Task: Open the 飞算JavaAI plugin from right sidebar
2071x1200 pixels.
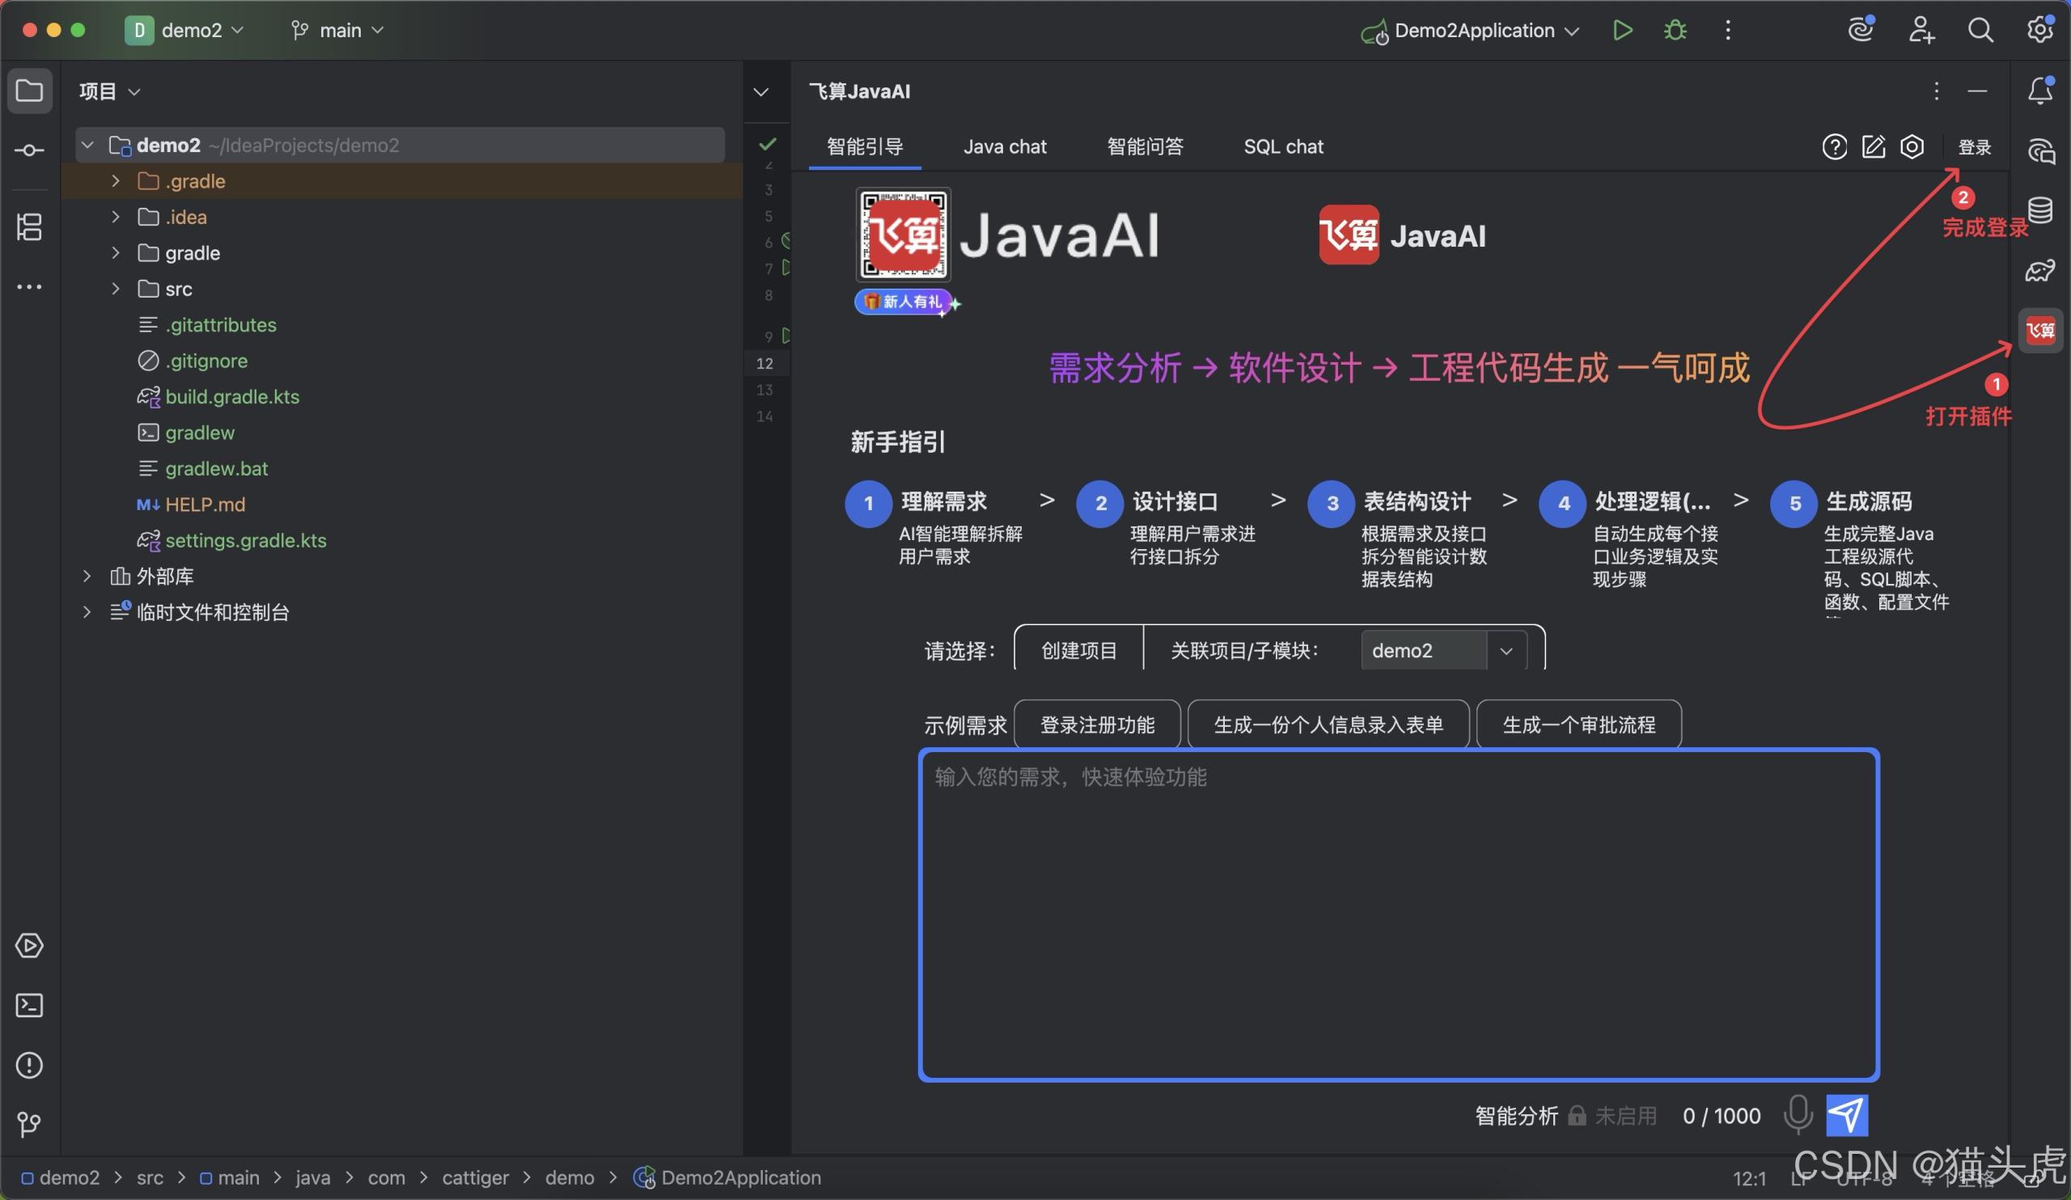Action: (2041, 330)
